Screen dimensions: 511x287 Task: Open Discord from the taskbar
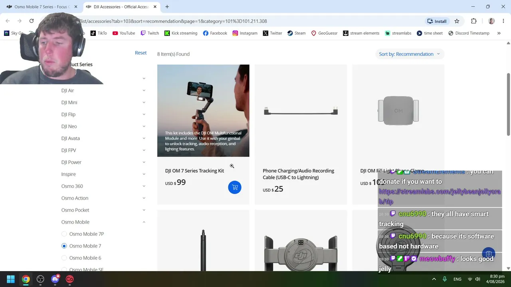tap(55, 279)
